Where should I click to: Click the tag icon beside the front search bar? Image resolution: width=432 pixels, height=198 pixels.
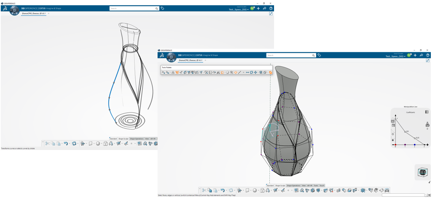coord(319,55)
